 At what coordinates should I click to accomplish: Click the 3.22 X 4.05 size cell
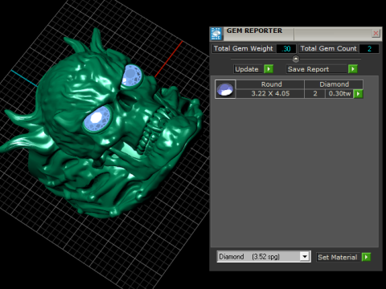(270, 94)
